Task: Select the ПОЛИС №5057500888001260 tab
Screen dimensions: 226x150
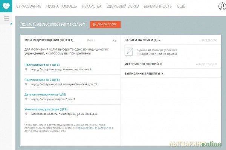Action: pyautogui.click(x=53, y=25)
